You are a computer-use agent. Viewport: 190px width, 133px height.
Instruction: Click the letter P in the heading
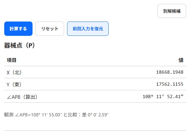30,46
